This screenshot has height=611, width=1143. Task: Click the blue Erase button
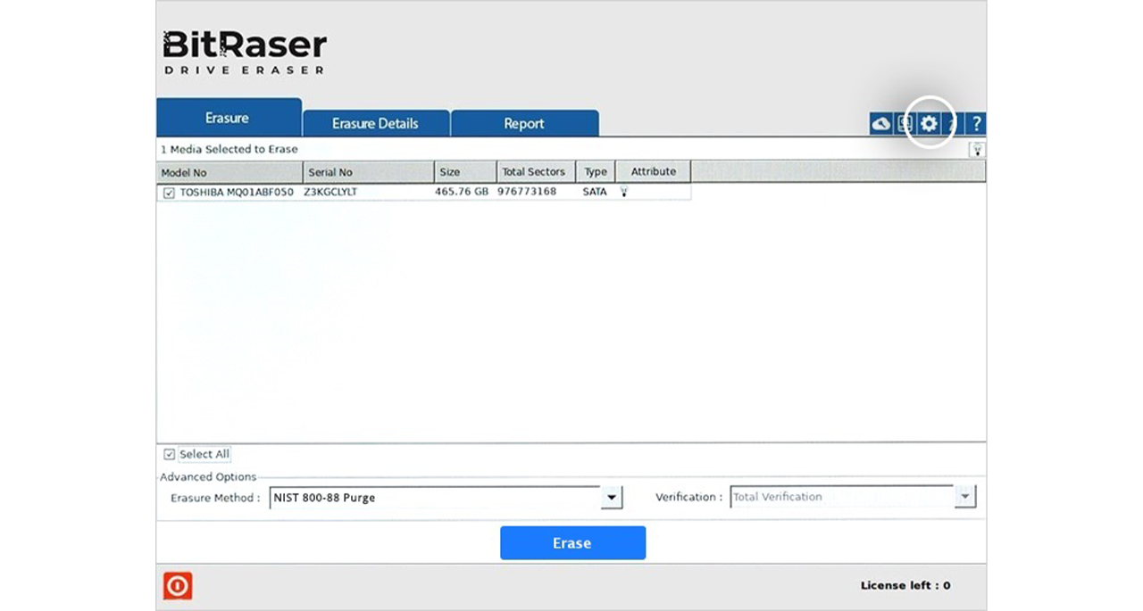coord(572,543)
